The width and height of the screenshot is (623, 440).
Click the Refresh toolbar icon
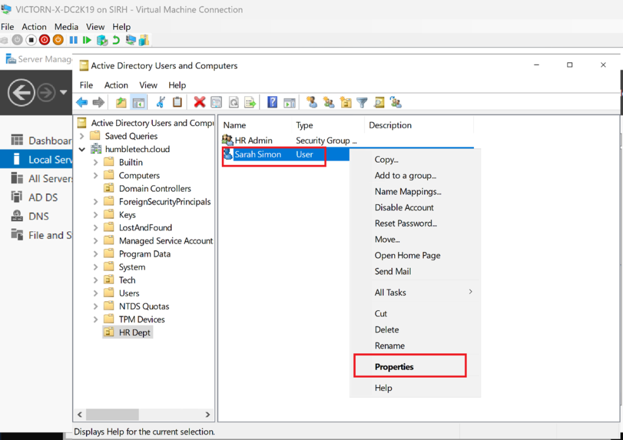[x=234, y=103]
